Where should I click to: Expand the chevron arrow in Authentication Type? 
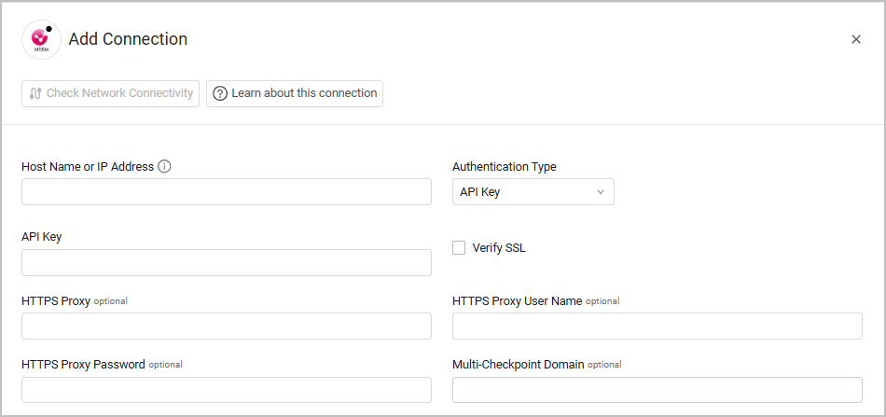(x=601, y=192)
